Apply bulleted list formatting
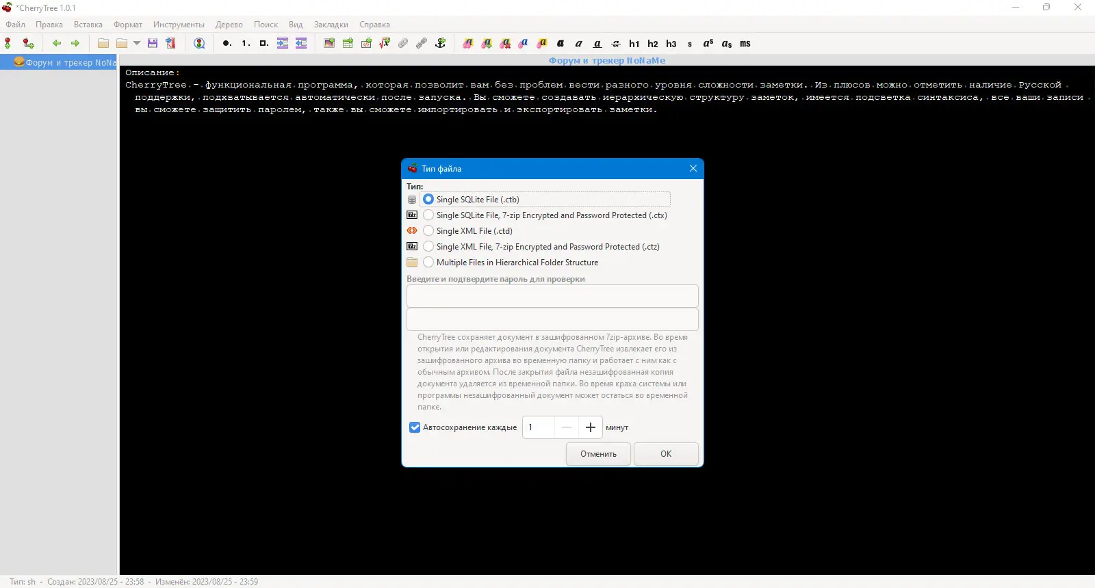1095x588 pixels. 227,43
